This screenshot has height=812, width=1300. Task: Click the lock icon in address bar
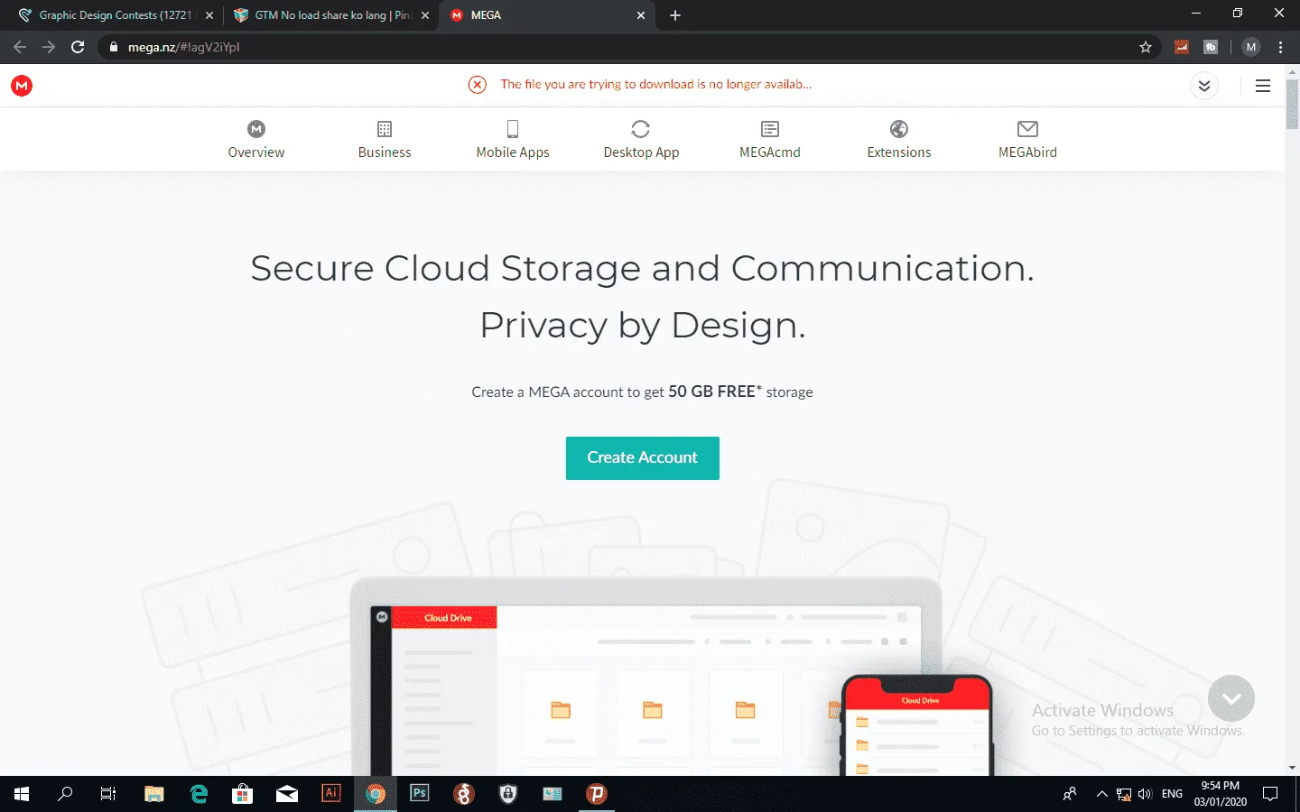(x=113, y=47)
